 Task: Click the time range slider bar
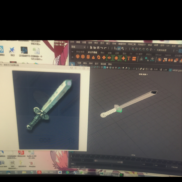108,161
